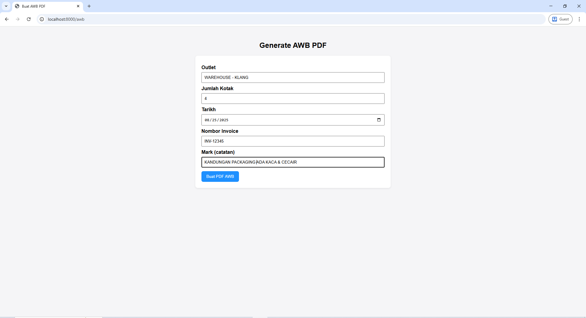Open a new browser tab
The height and width of the screenshot is (318, 586).
89,6
